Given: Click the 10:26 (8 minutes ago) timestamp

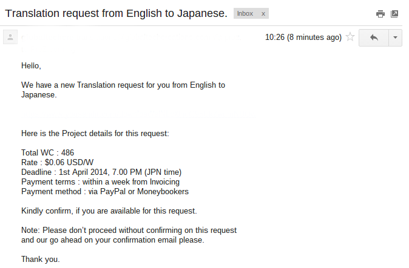Looking at the screenshot, I should 303,37.
